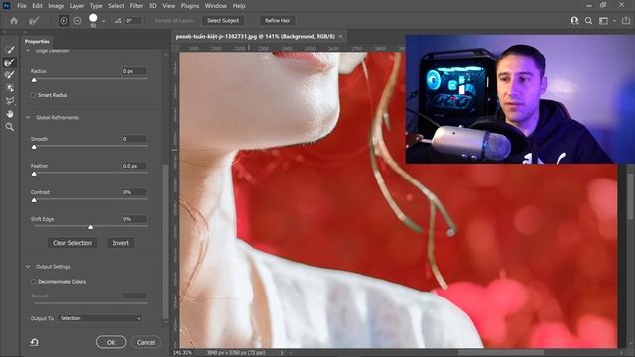Select the Object Selection tool
Screen dimensions: 635x357
click(10, 88)
